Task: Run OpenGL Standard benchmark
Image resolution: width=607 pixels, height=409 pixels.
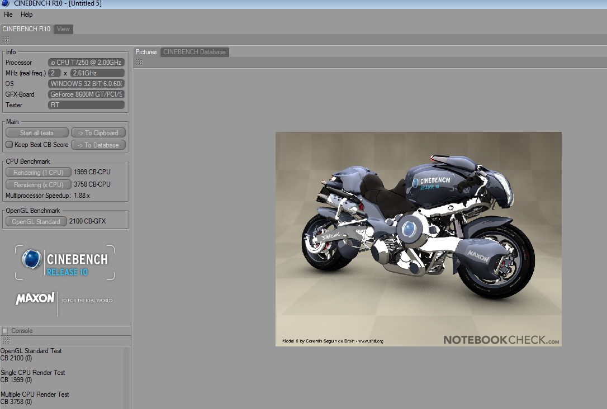Action: coord(36,221)
